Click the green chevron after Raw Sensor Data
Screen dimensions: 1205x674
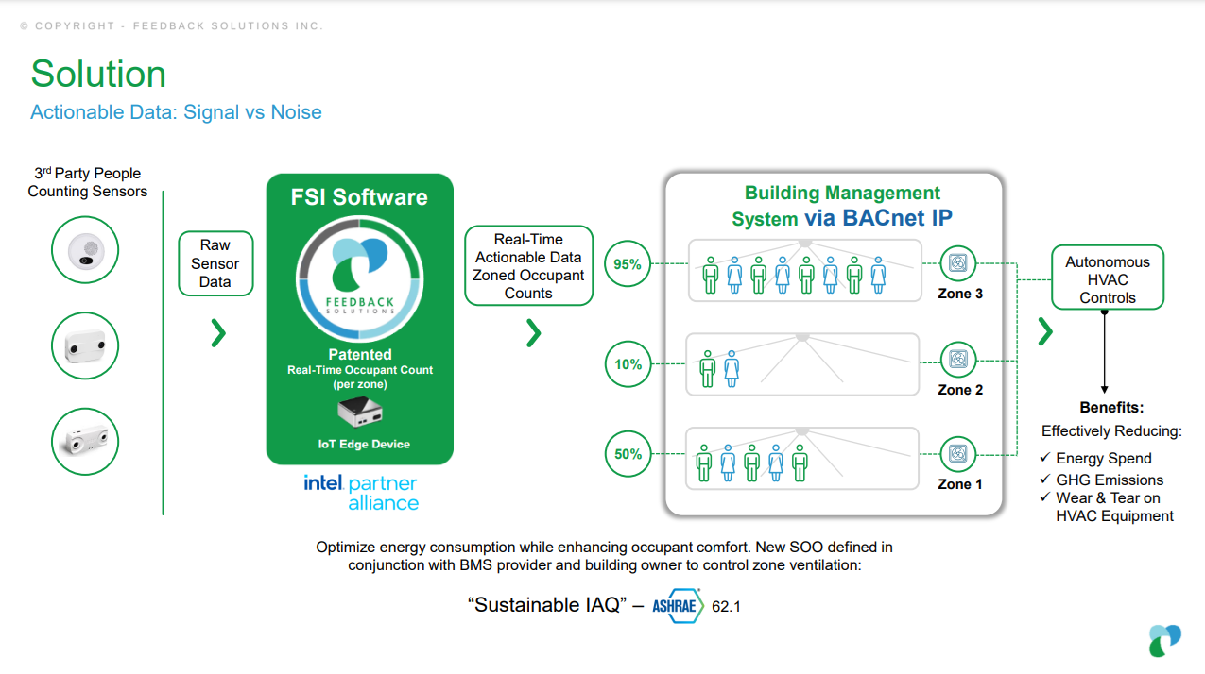tap(218, 332)
